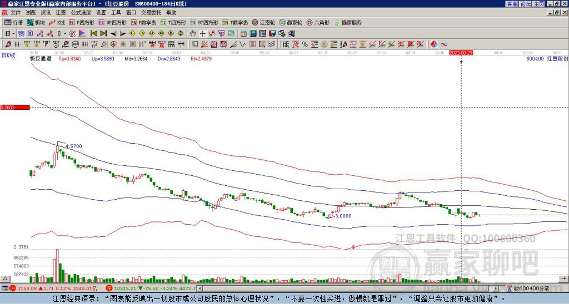The width and height of the screenshot is (569, 304).
Task: Open the 文件 menu
Action: click(16, 13)
